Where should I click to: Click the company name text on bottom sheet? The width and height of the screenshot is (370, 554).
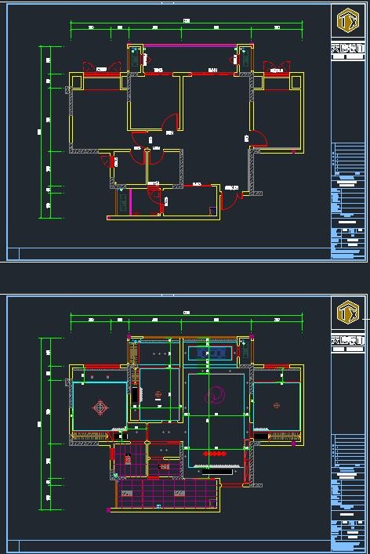pyautogui.click(x=348, y=340)
